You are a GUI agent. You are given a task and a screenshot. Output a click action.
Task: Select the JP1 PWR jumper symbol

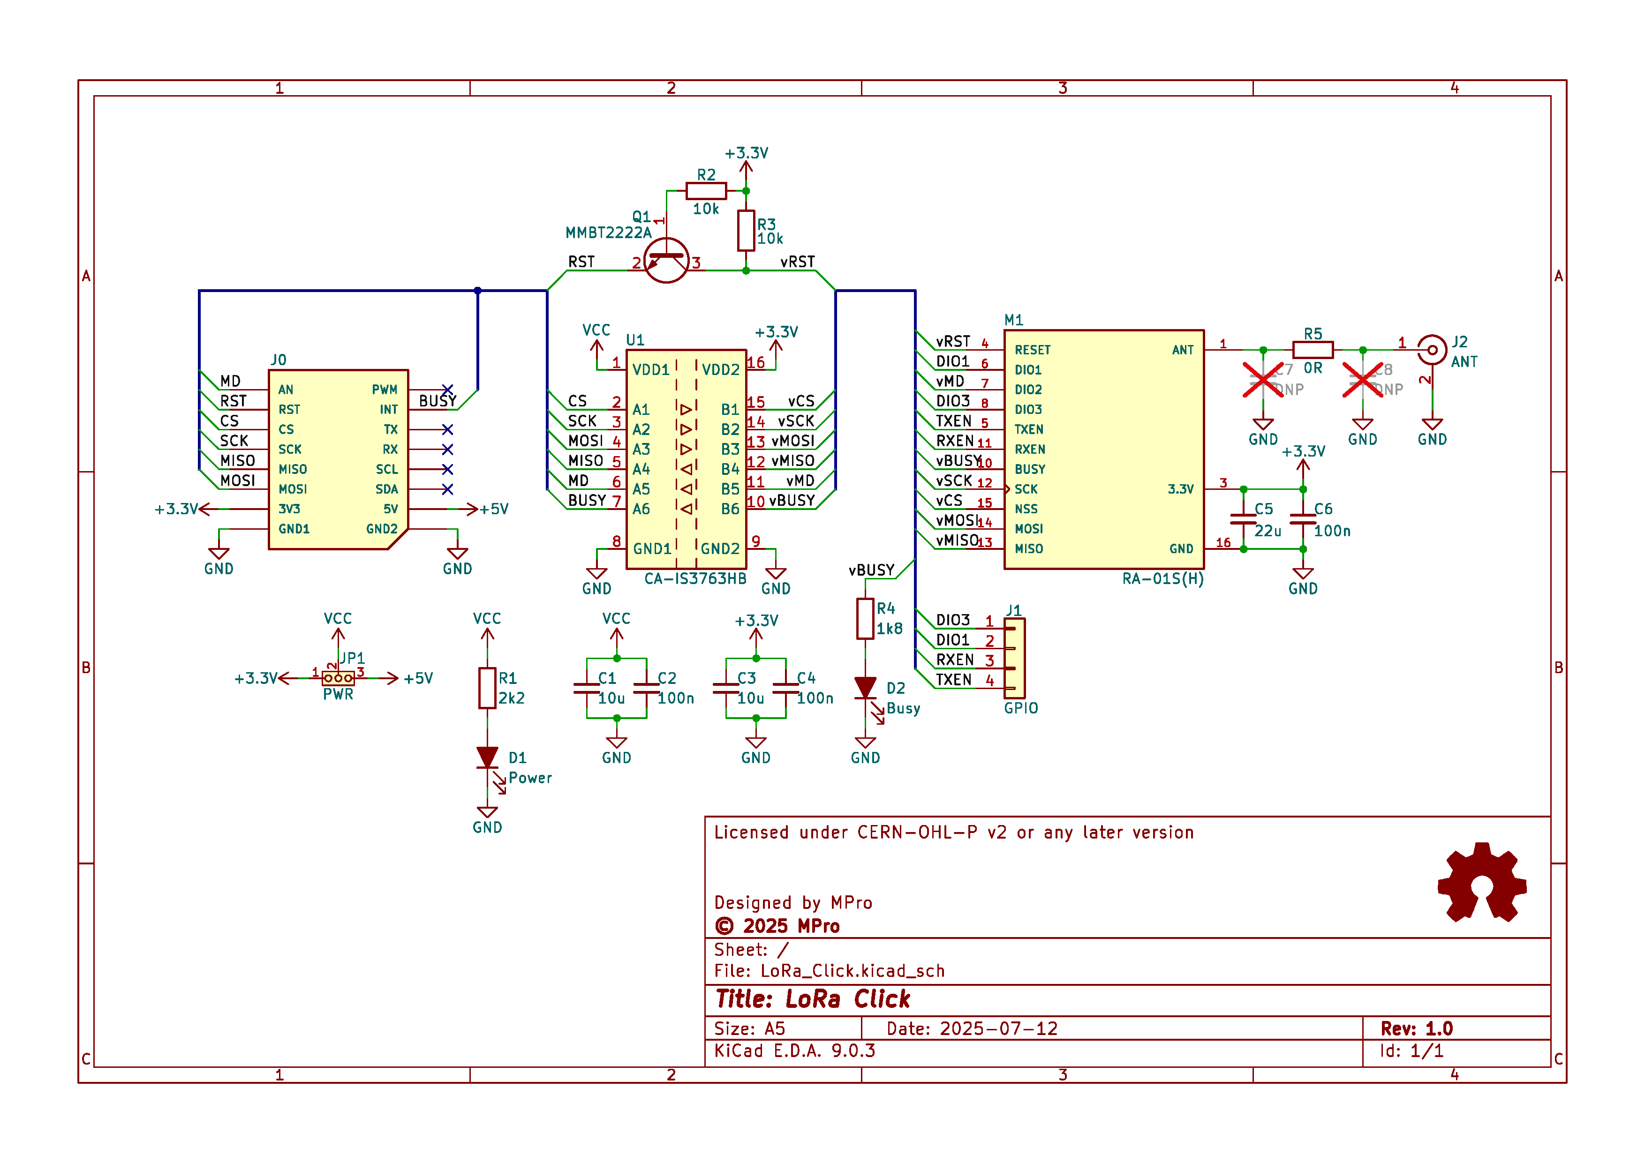click(x=338, y=677)
